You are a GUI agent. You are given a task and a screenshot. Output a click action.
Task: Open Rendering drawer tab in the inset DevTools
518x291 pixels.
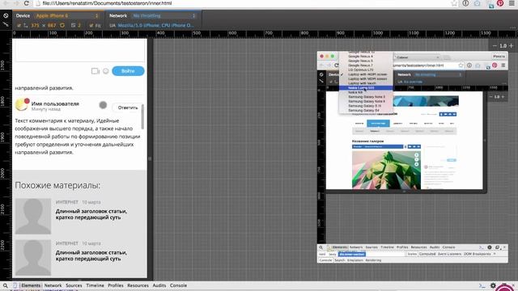pos(373,260)
